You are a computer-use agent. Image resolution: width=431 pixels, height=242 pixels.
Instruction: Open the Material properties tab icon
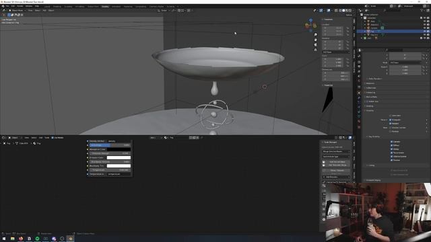(359, 121)
